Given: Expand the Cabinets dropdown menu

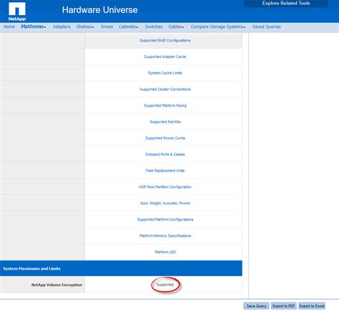Looking at the screenshot, I should pos(129,26).
